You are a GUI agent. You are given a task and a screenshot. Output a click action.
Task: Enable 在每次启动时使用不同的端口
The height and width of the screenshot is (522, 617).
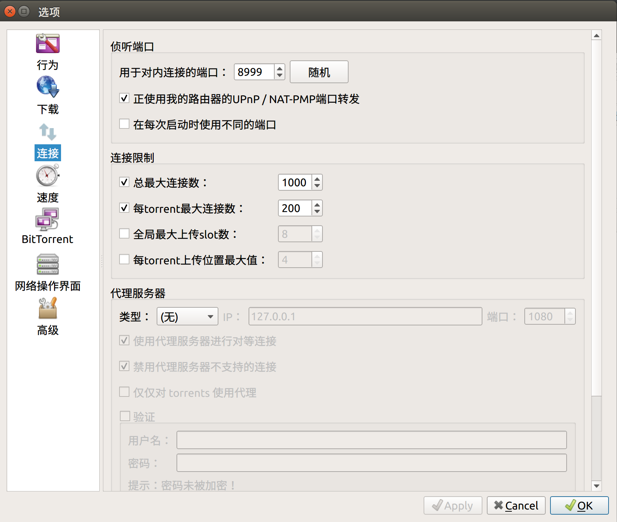tap(124, 124)
